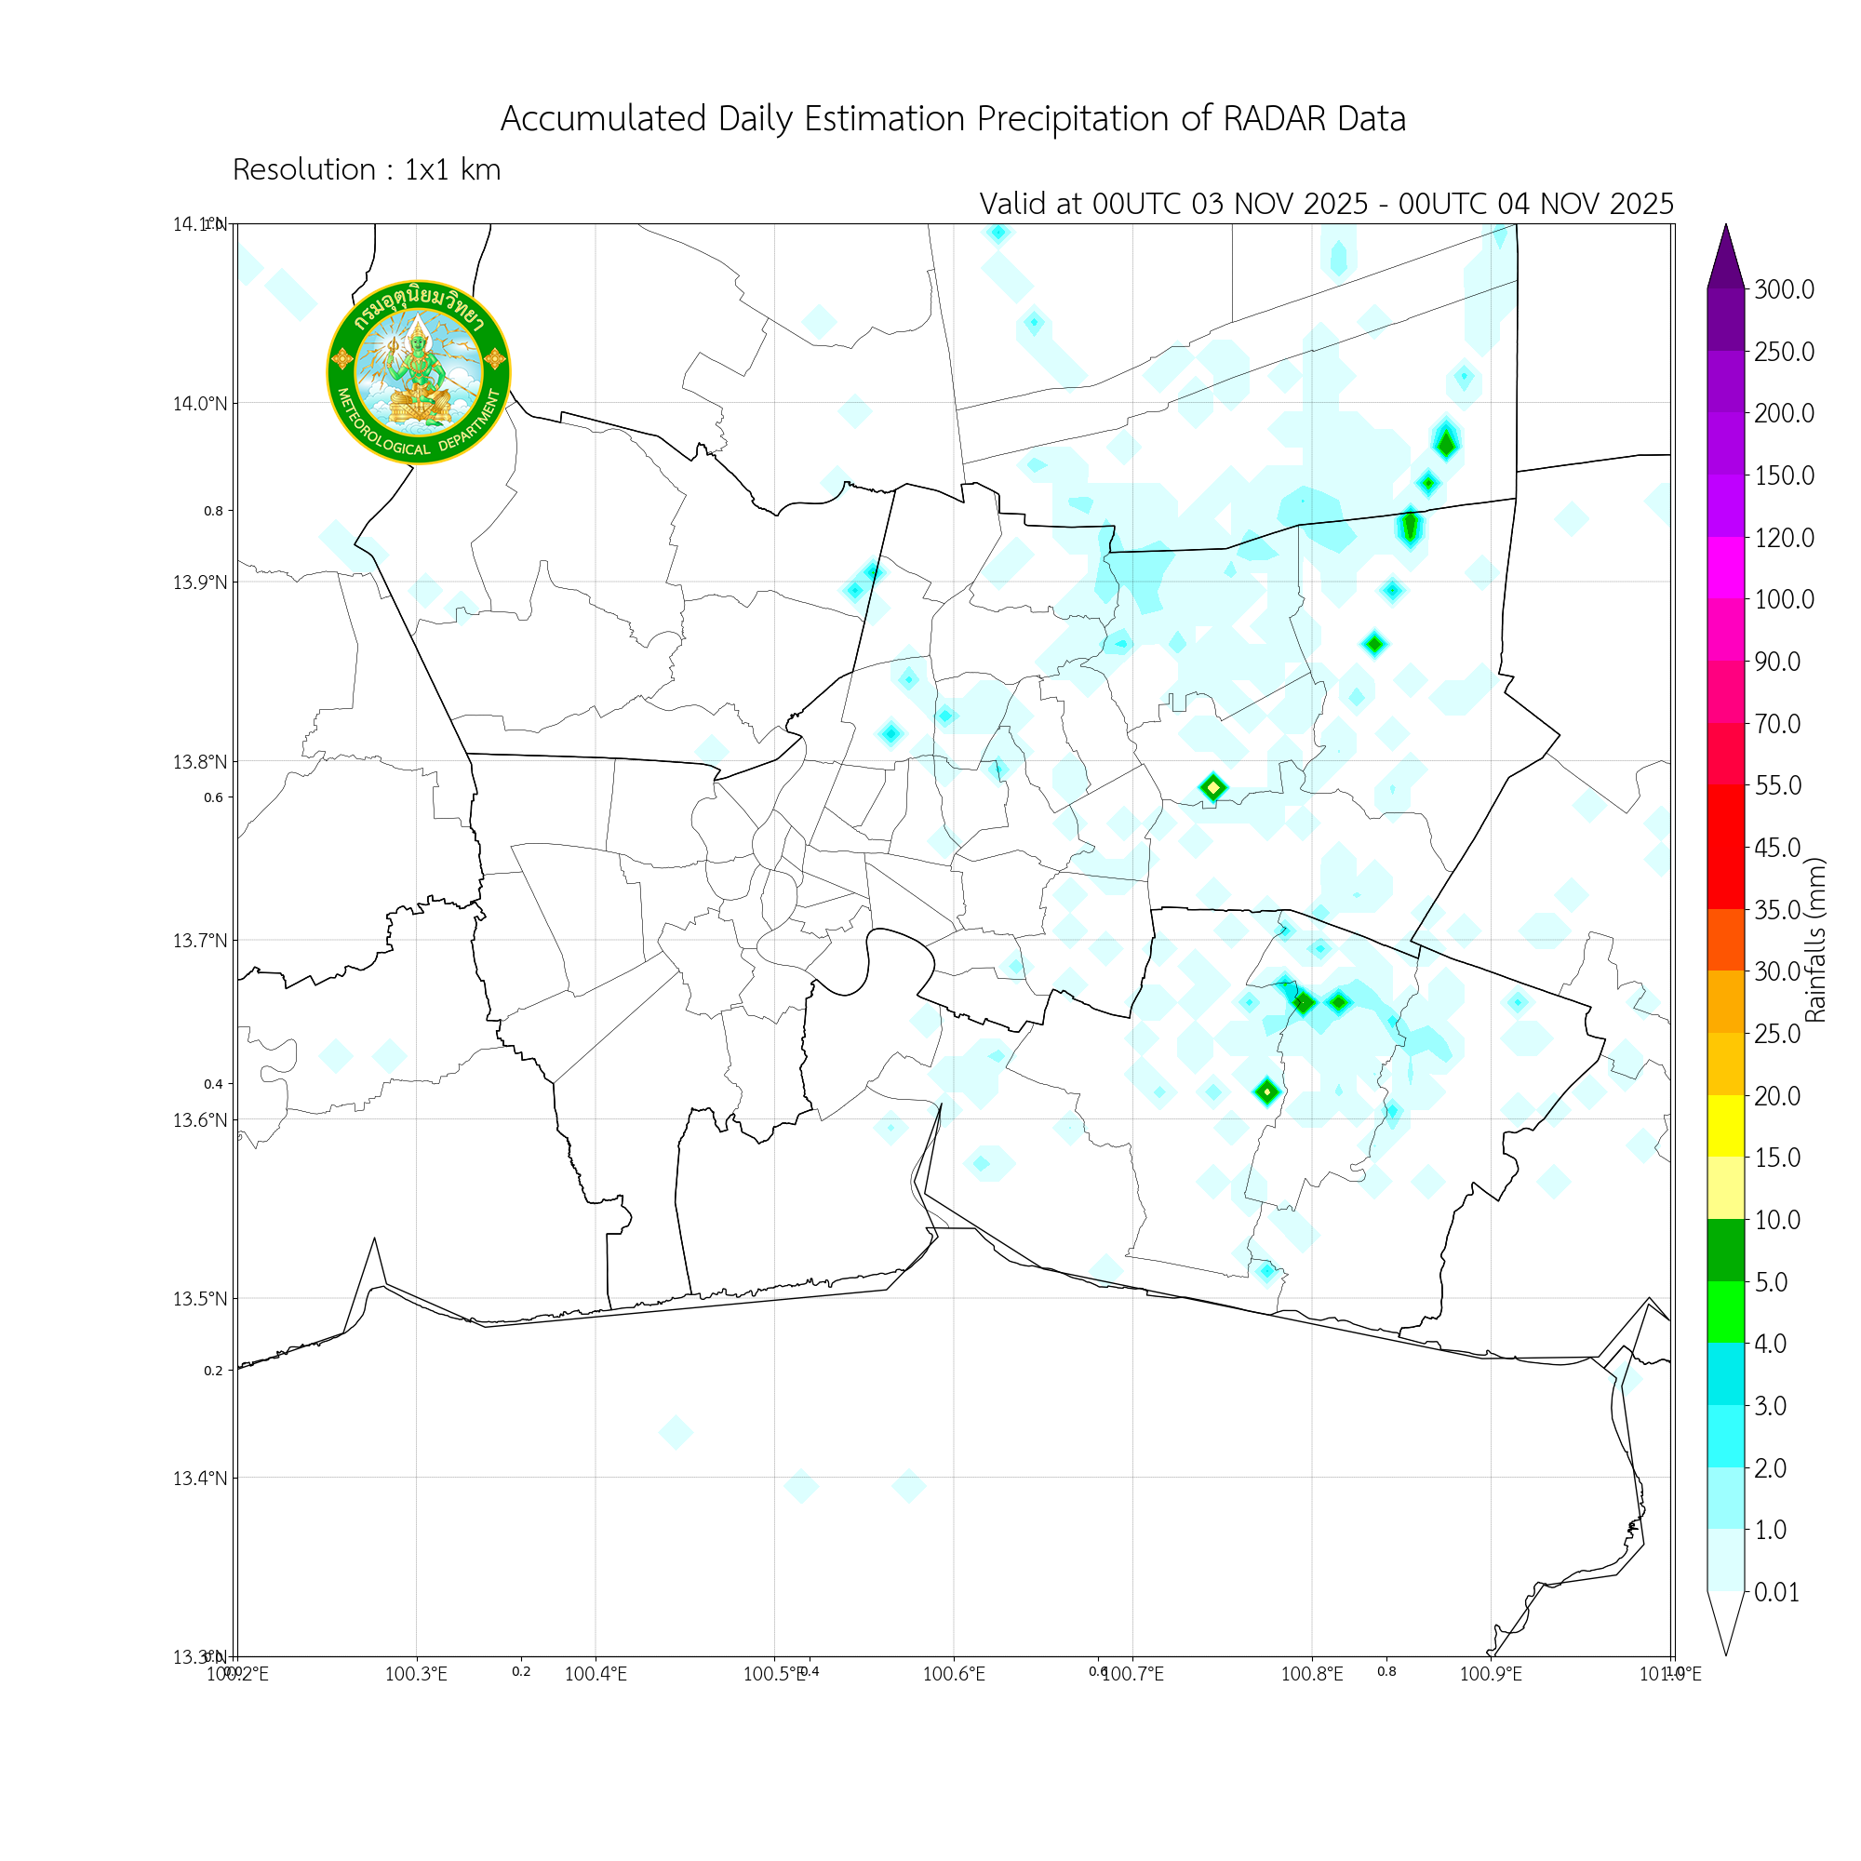Click the 'Resolution : 1x1 km' label
Screen dimensions: 1861x1861
pyautogui.click(x=366, y=169)
